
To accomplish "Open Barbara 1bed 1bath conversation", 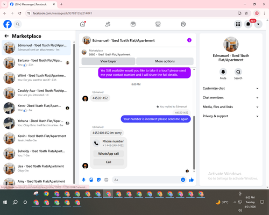I will coord(37,63).
